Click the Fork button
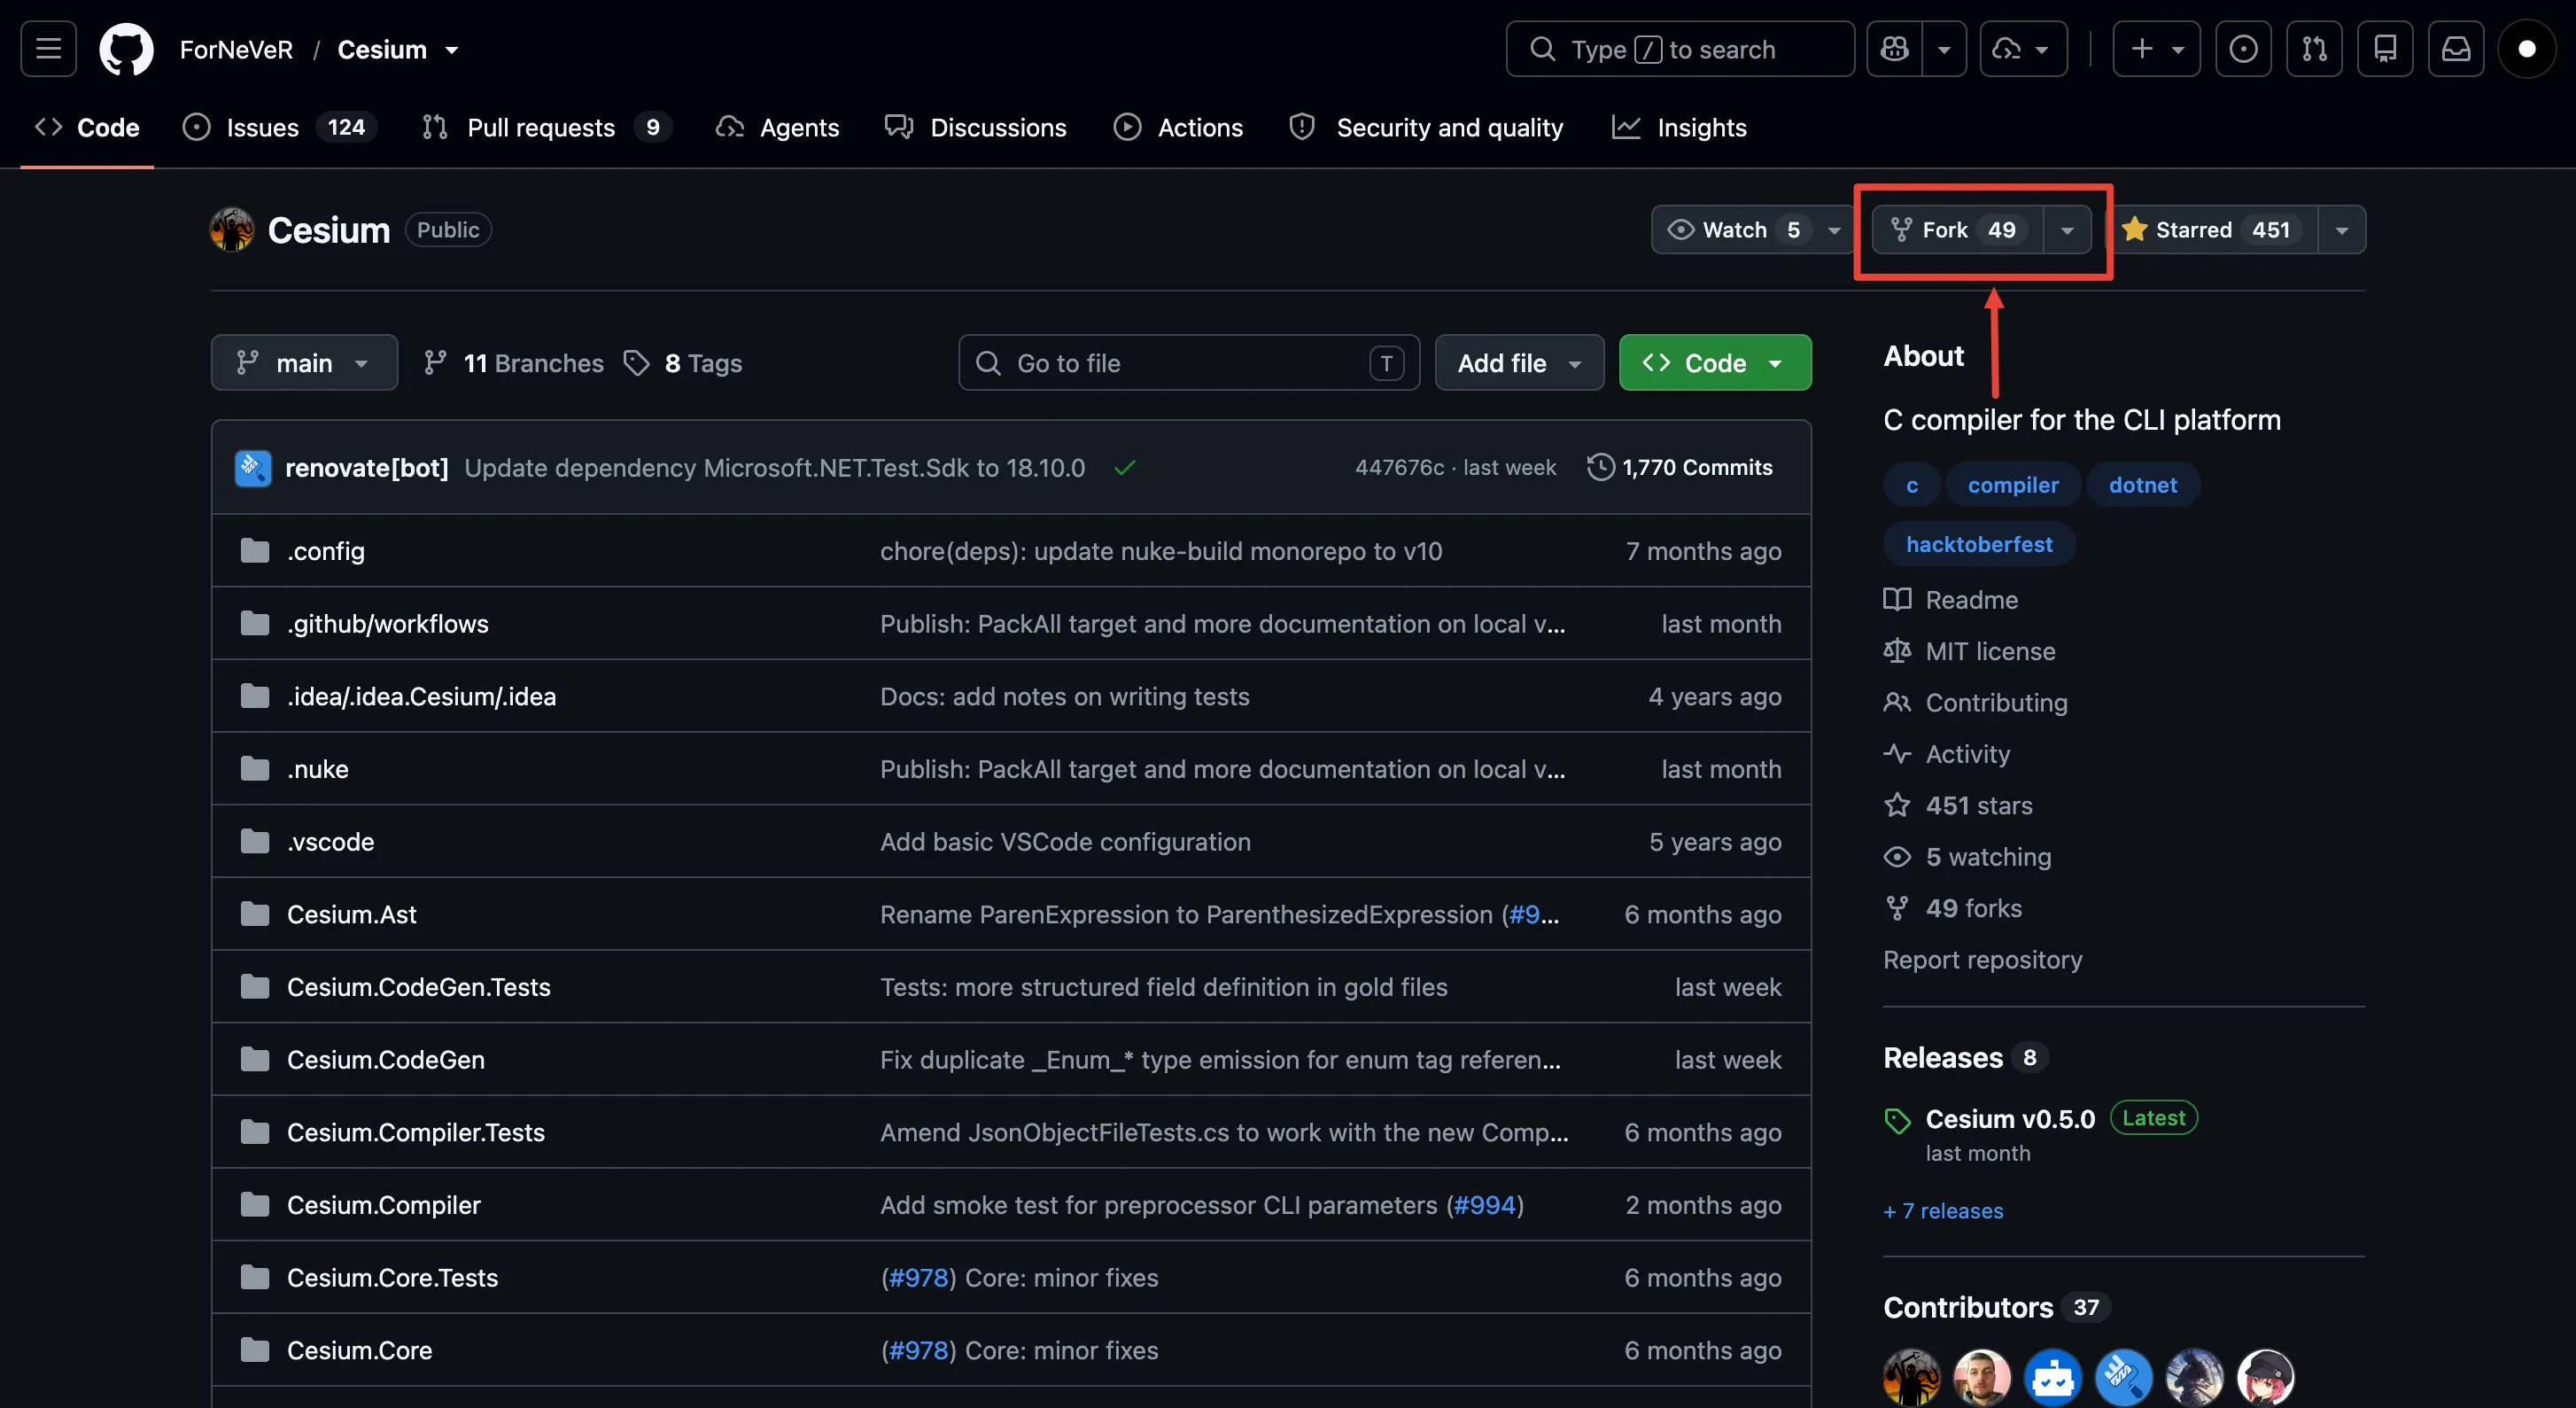 point(1958,230)
